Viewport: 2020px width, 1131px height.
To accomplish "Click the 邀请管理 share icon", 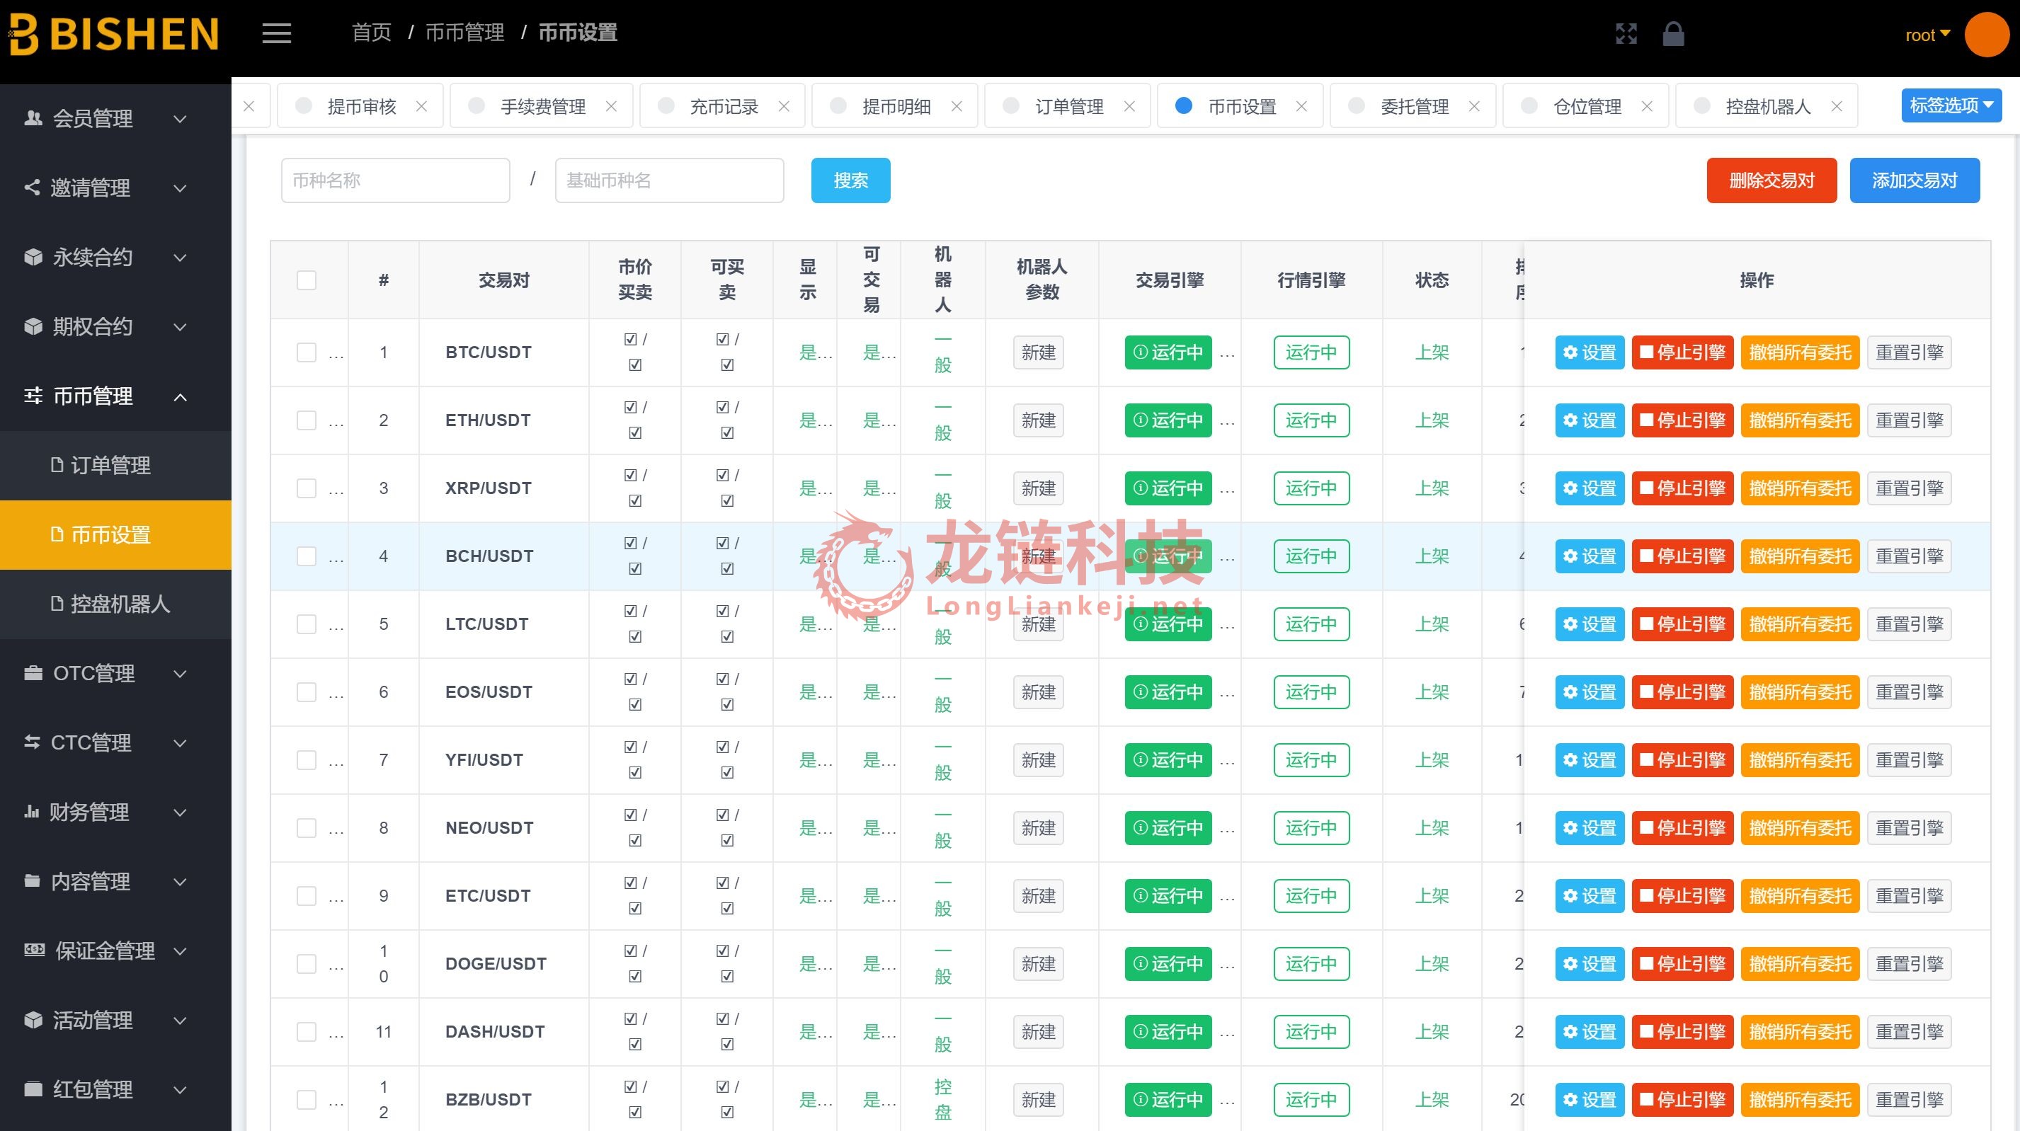I will [x=32, y=188].
